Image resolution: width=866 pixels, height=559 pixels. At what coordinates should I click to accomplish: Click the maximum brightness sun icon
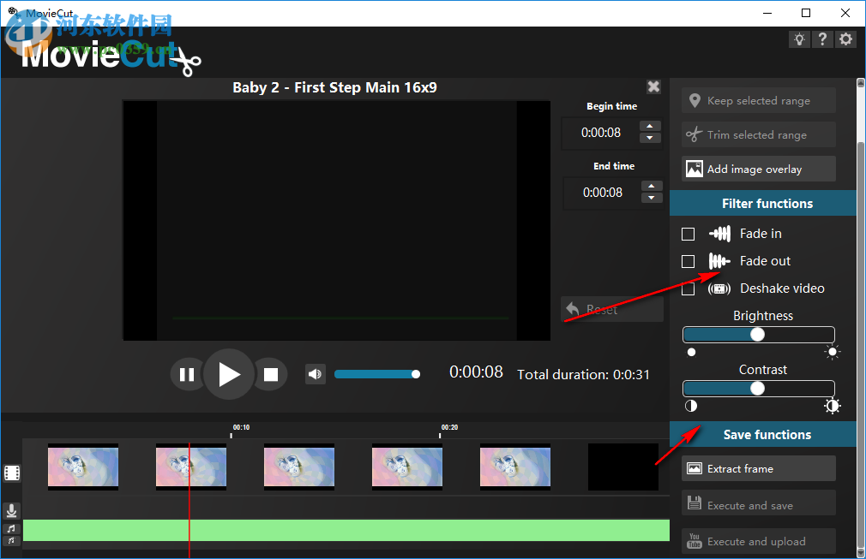pos(833,352)
